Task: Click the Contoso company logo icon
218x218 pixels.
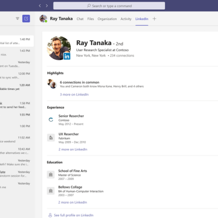Action: point(51,119)
